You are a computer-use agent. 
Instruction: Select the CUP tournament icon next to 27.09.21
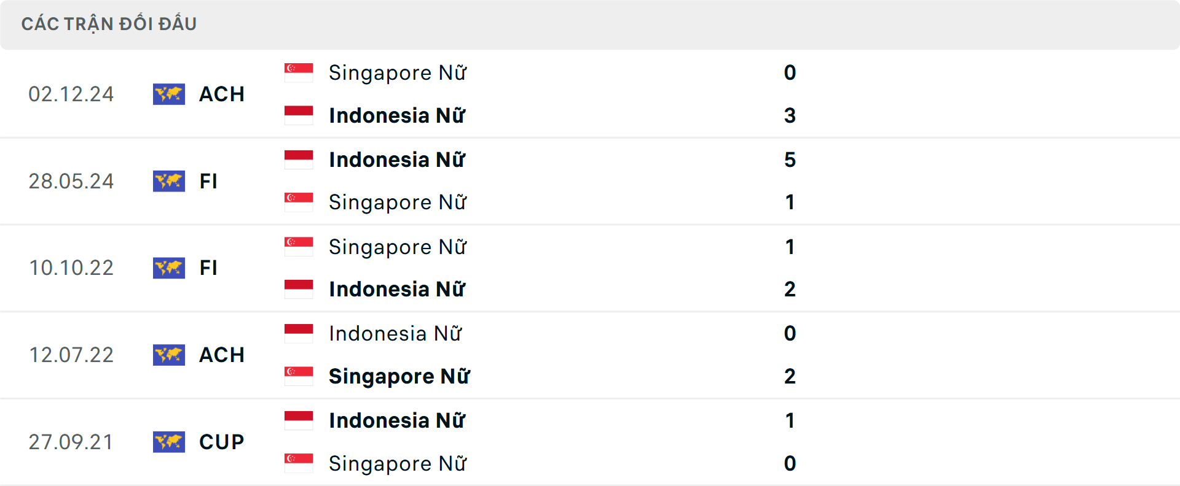click(x=168, y=442)
